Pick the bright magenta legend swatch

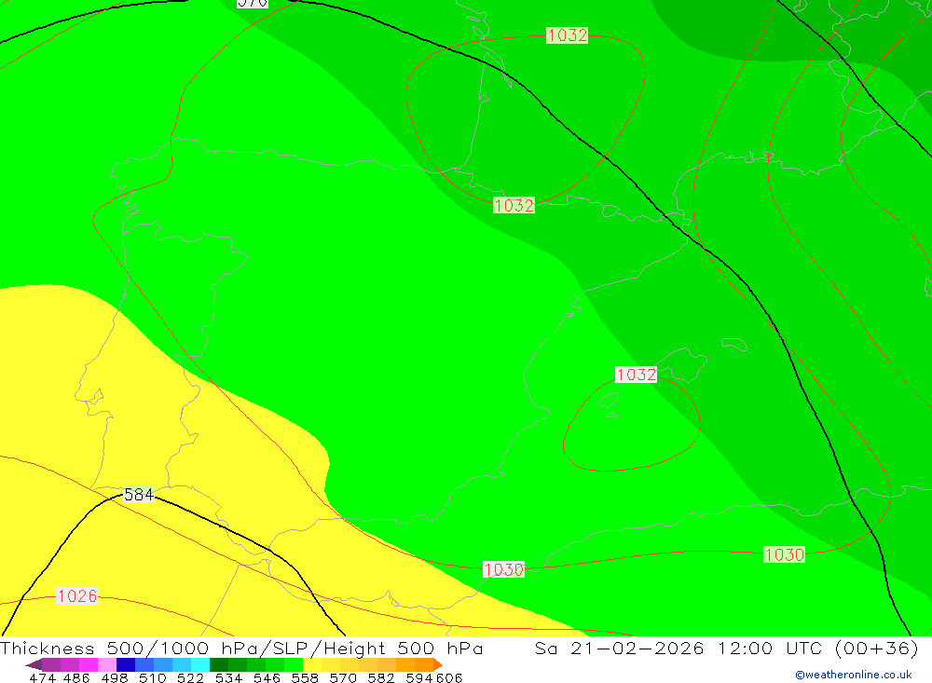pyautogui.click(x=89, y=664)
